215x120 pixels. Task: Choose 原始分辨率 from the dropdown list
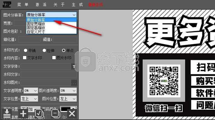pyautogui.click(x=51, y=20)
